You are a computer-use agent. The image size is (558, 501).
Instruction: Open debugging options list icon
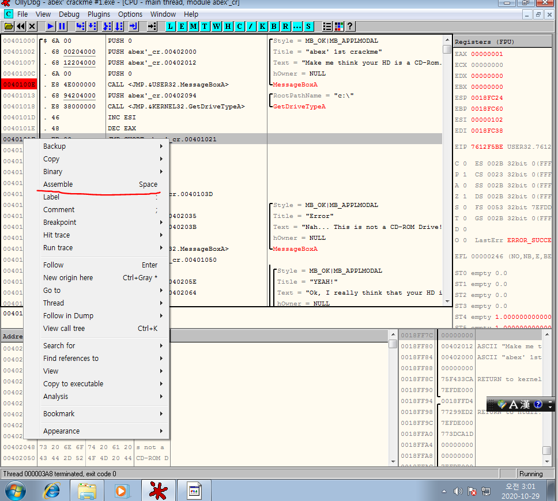327,27
